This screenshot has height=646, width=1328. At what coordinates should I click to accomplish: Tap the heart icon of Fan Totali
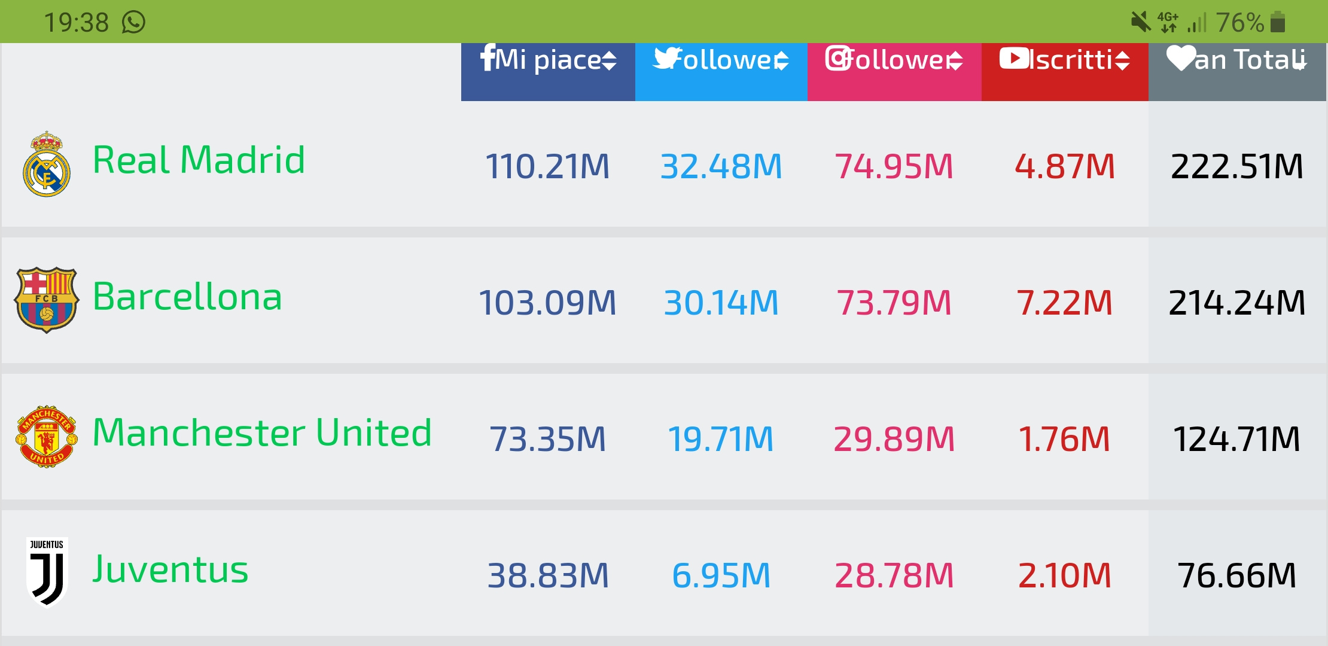coord(1181,58)
